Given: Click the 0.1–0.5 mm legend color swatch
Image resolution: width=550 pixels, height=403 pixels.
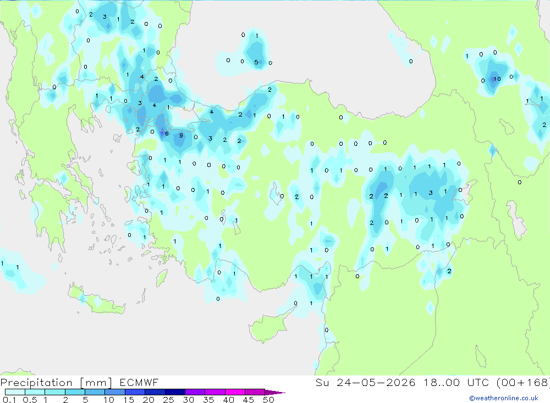Looking at the screenshot, I should [15, 392].
